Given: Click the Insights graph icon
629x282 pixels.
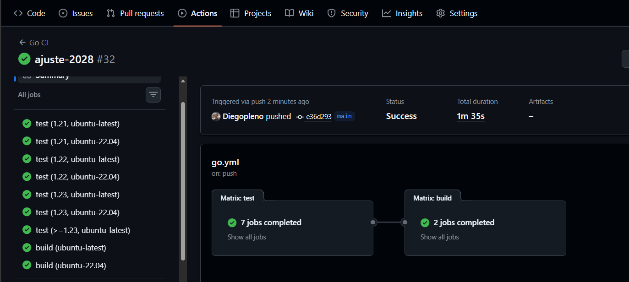Looking at the screenshot, I should click(x=387, y=13).
